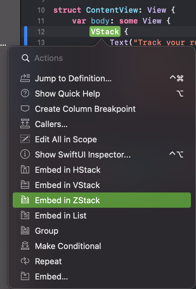Click the highlighted VStack token in code
The width and height of the screenshot is (196, 289).
pyautogui.click(x=105, y=32)
